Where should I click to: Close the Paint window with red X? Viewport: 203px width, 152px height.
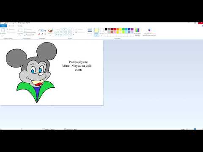tap(201, 23)
